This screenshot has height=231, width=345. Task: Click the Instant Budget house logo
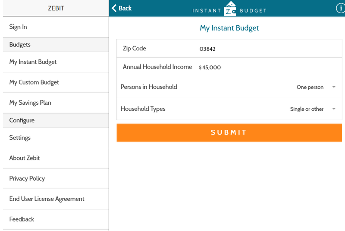pyautogui.click(x=230, y=9)
